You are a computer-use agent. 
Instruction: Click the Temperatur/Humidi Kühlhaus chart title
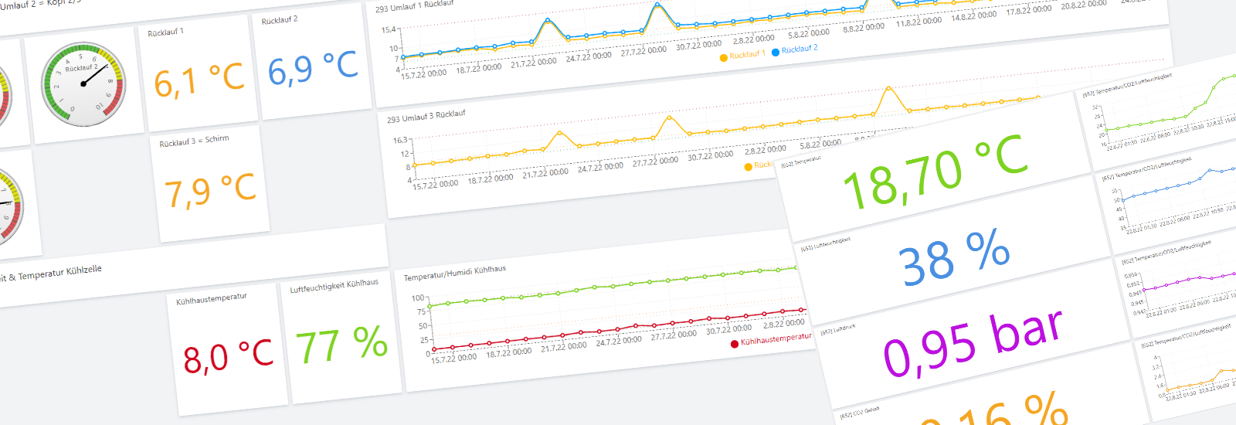455,273
